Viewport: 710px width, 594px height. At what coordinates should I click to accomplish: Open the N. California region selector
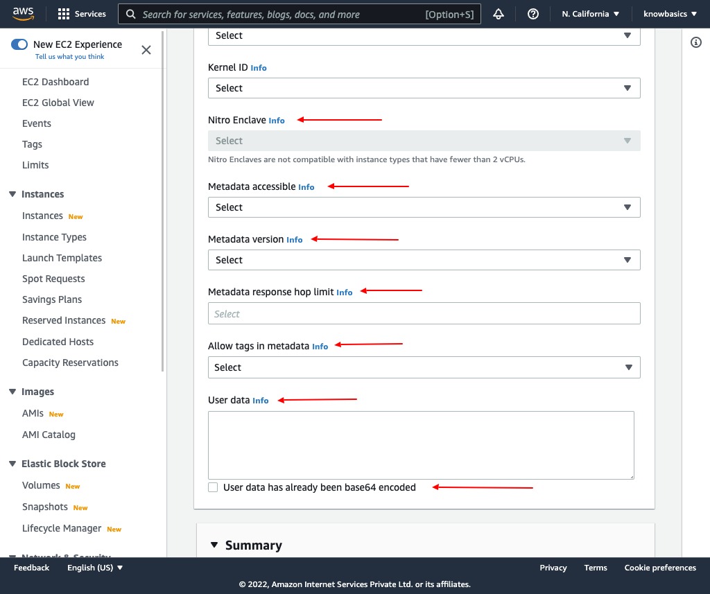(591, 14)
